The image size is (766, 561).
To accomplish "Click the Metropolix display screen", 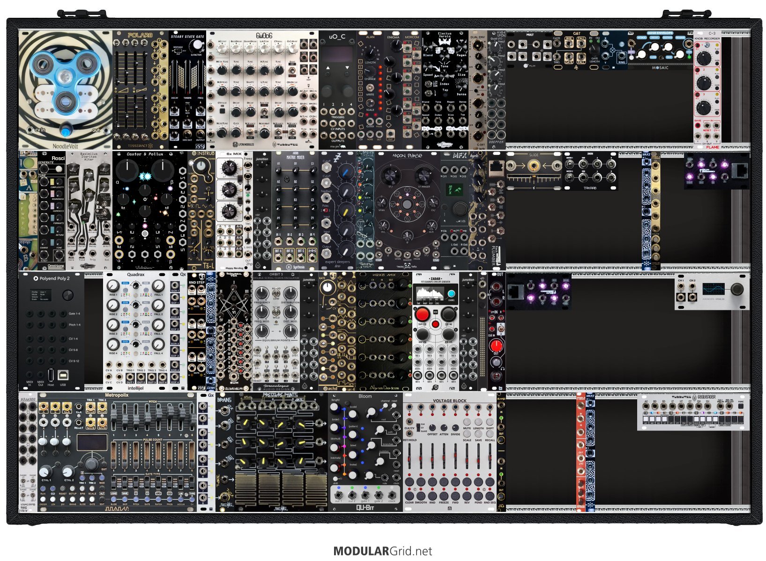I will pos(91,444).
